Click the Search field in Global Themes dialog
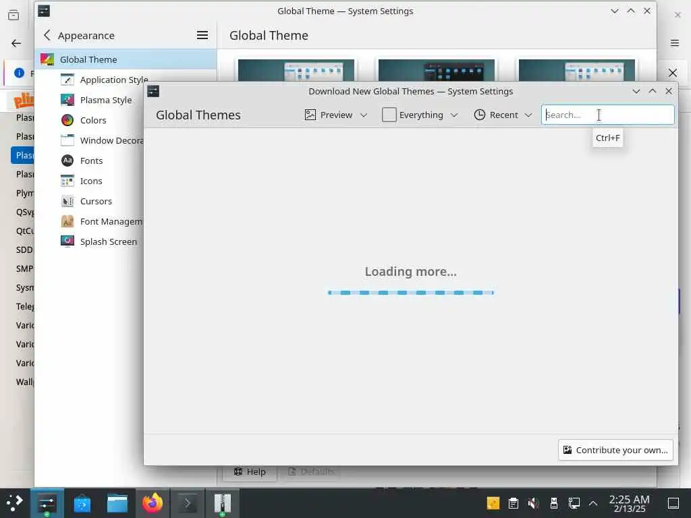Viewport: 691px width, 518px height. [607, 115]
